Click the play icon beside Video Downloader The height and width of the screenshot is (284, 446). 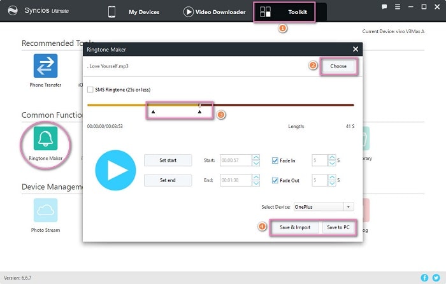(188, 12)
